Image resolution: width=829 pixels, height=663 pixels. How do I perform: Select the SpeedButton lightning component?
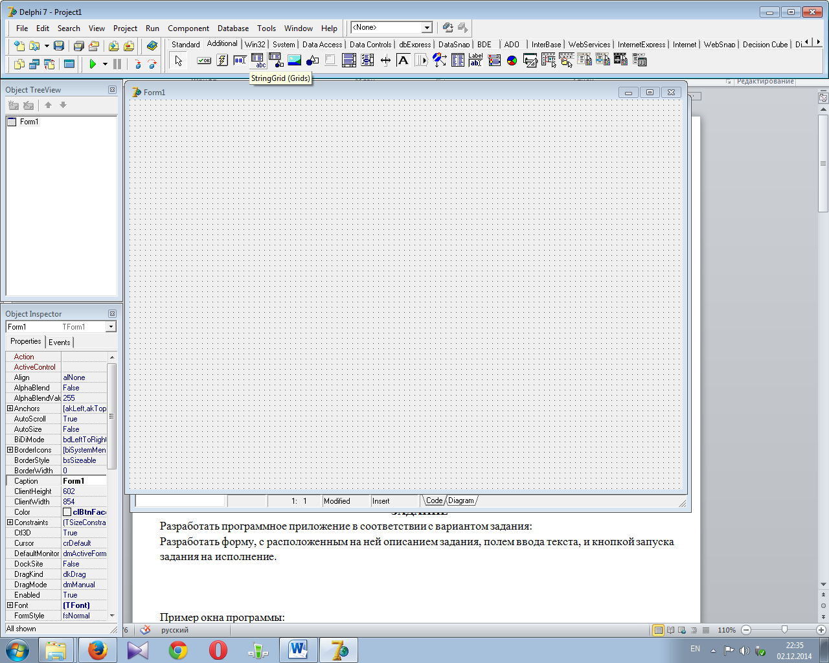coord(222,60)
